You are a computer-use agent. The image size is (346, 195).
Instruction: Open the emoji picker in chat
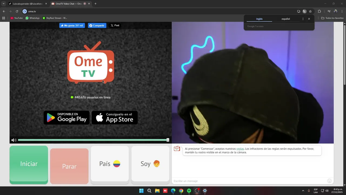point(329,181)
